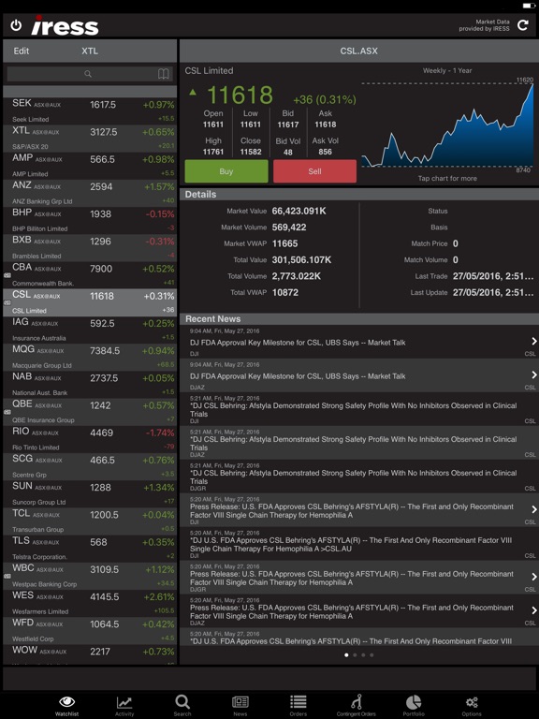The image size is (539, 719).
Task: Expand DJAZ Press Release FDA Approves chevron
Action: 534,610
